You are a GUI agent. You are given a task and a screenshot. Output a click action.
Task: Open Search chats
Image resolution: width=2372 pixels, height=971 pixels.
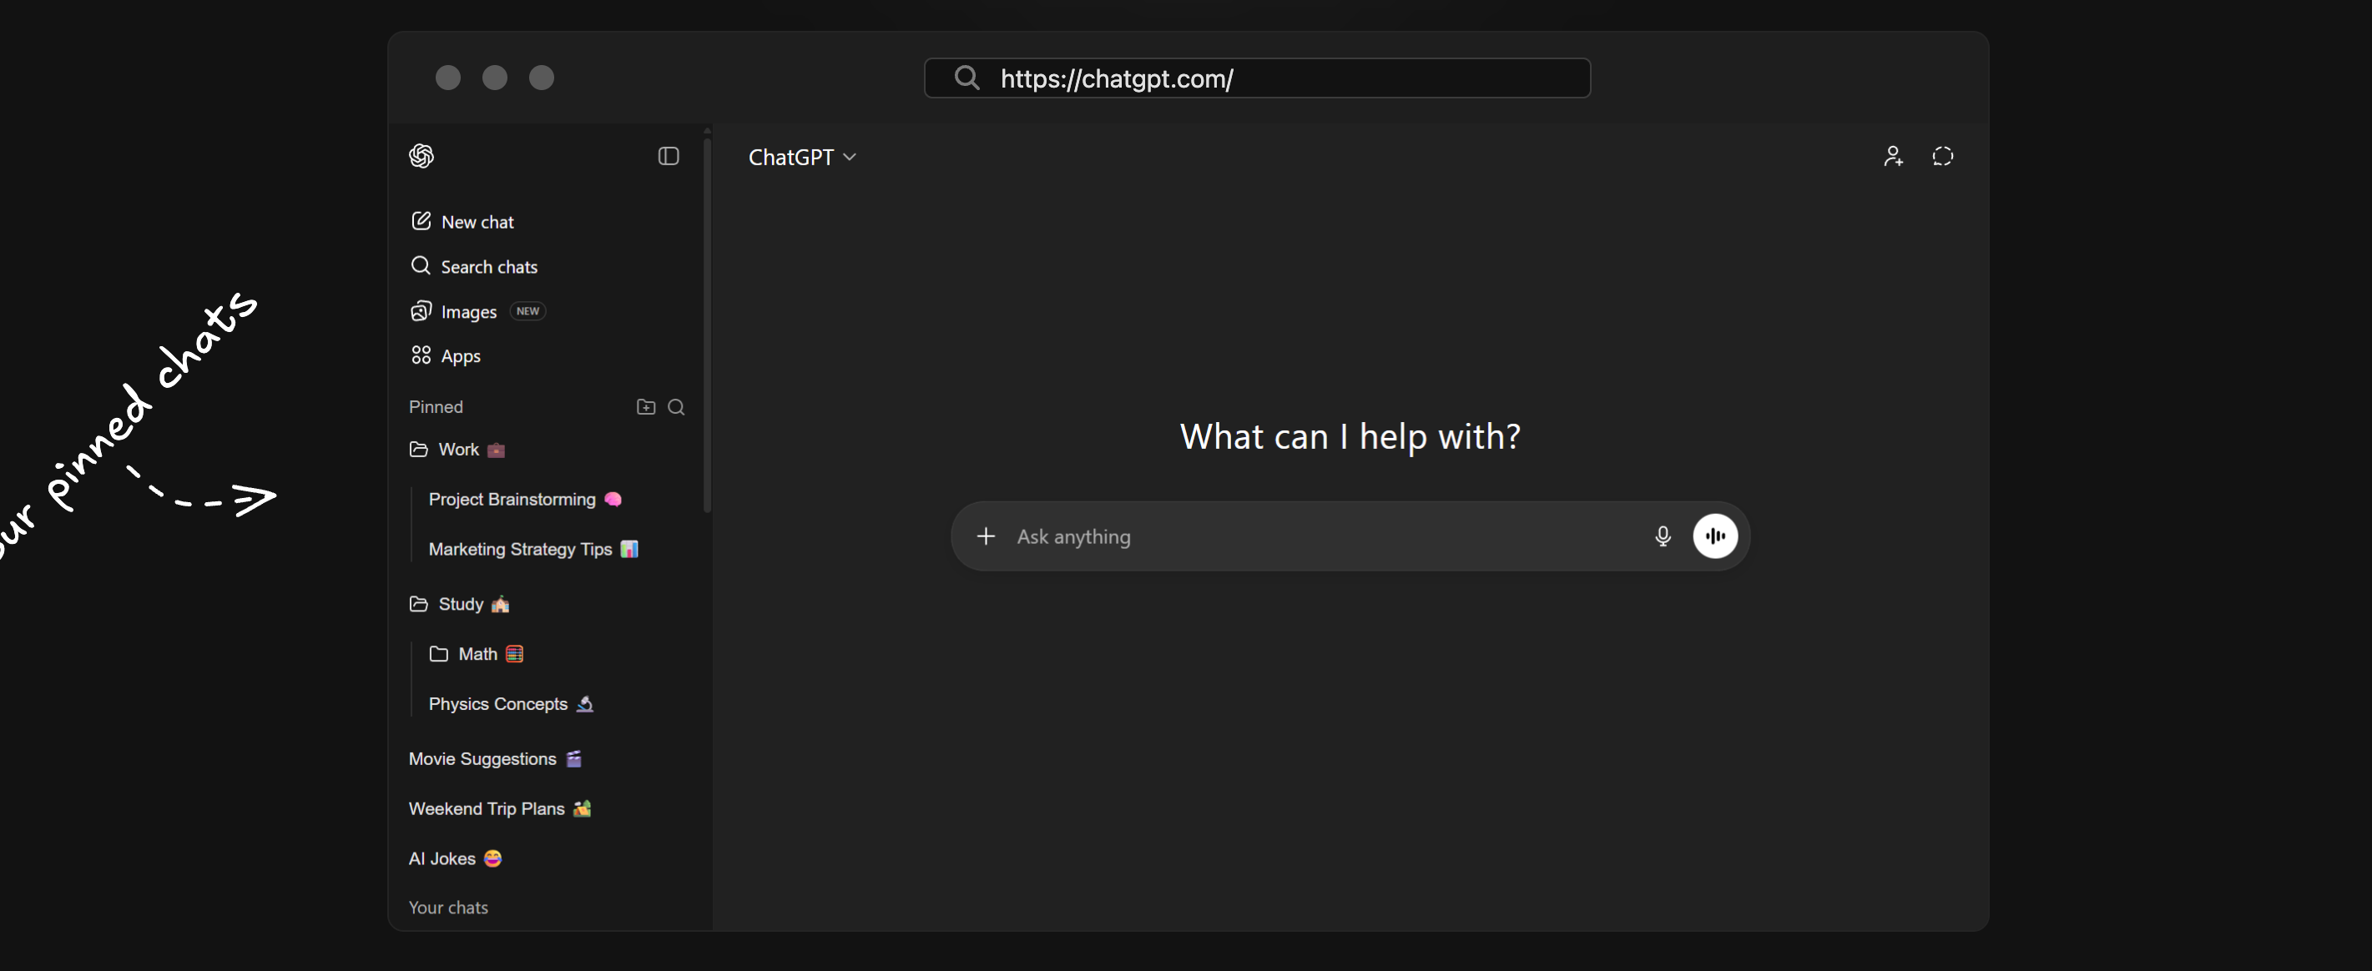coord(488,267)
